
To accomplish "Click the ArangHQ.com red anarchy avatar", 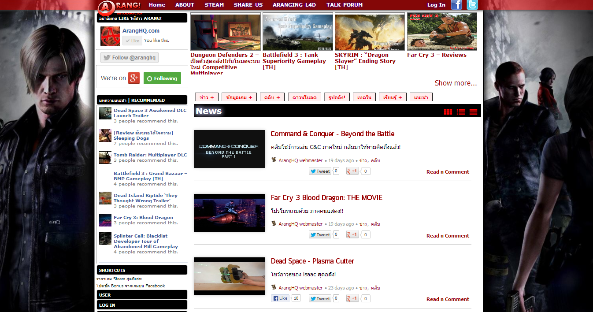I will 110,36.
